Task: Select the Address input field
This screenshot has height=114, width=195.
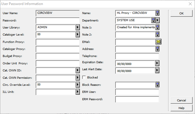Action: 135,49
